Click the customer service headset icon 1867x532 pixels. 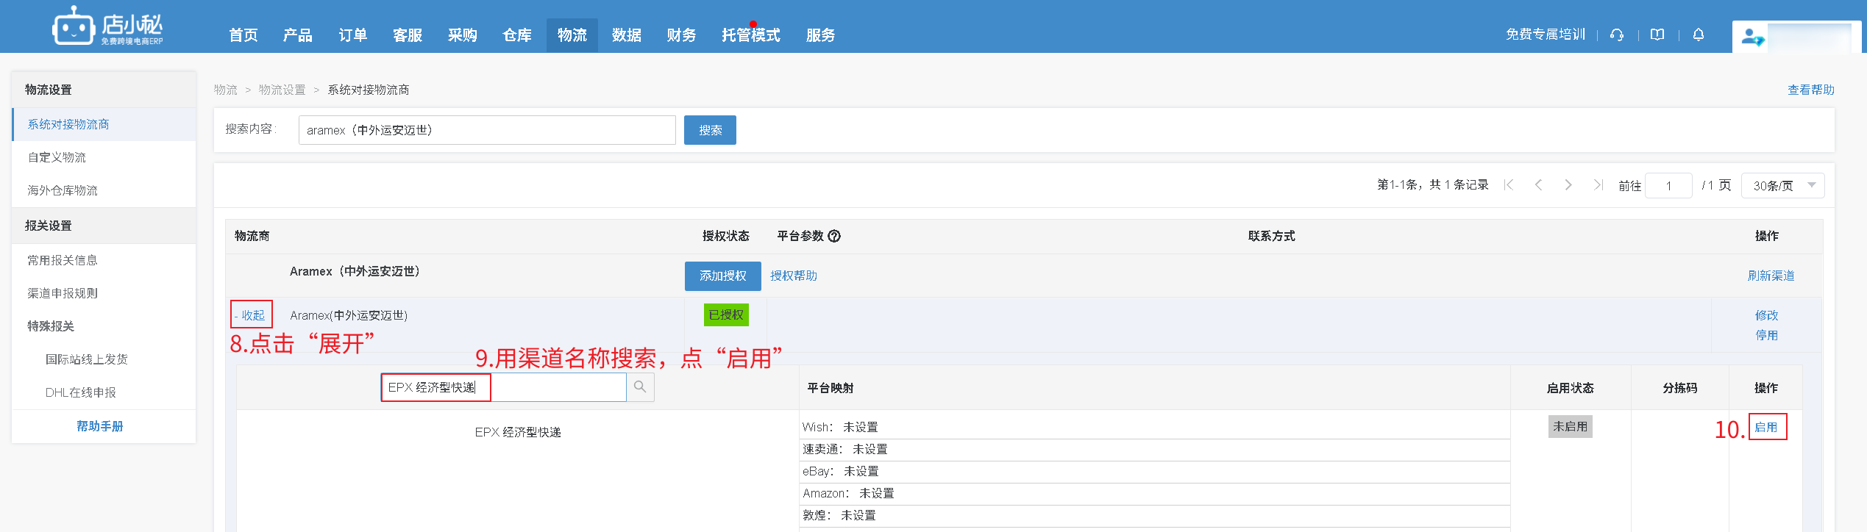click(1616, 35)
